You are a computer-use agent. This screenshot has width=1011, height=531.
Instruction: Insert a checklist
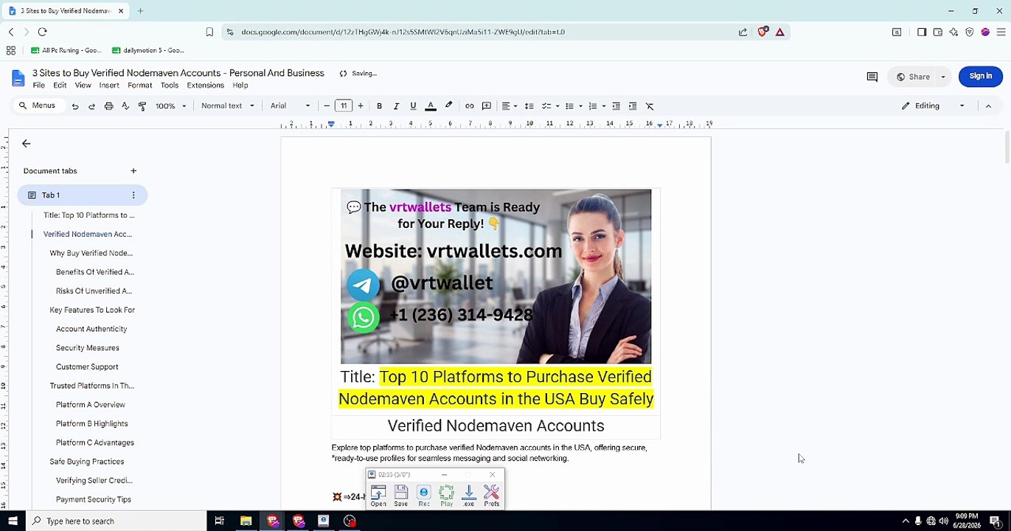click(x=546, y=106)
